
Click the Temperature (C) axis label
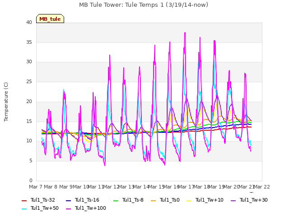click(6, 102)
